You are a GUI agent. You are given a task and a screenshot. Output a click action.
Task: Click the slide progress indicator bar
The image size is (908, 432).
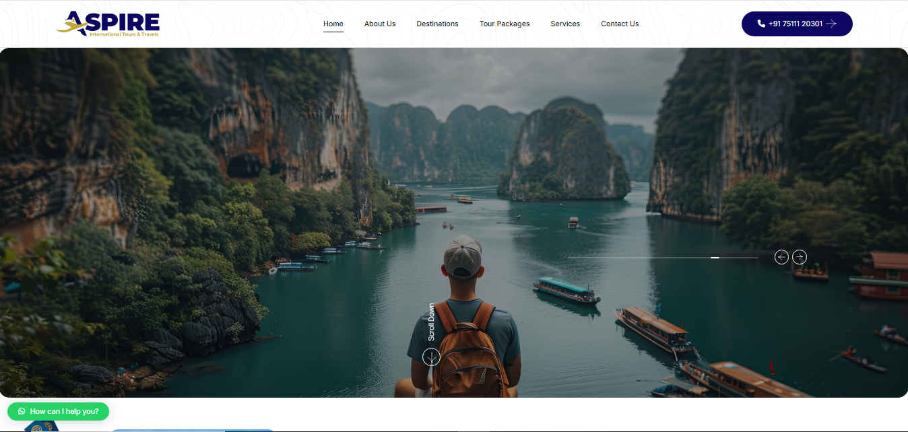click(x=663, y=257)
